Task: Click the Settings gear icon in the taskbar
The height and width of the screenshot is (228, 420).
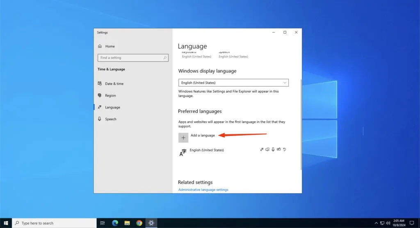Action: click(x=151, y=223)
